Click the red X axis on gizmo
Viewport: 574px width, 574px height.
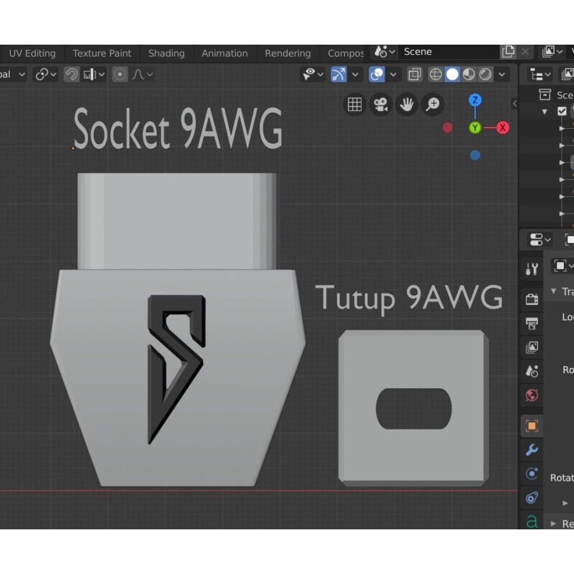click(503, 128)
